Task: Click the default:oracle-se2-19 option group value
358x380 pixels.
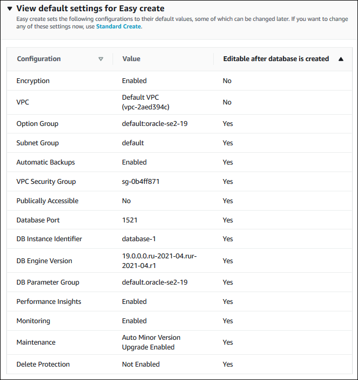Action: point(154,124)
